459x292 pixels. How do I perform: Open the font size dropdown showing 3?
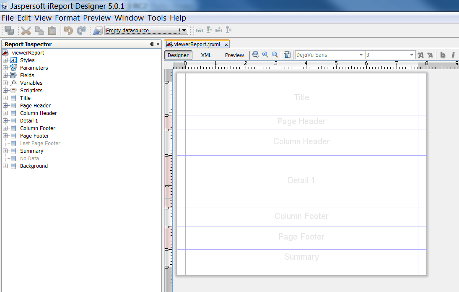[411, 55]
